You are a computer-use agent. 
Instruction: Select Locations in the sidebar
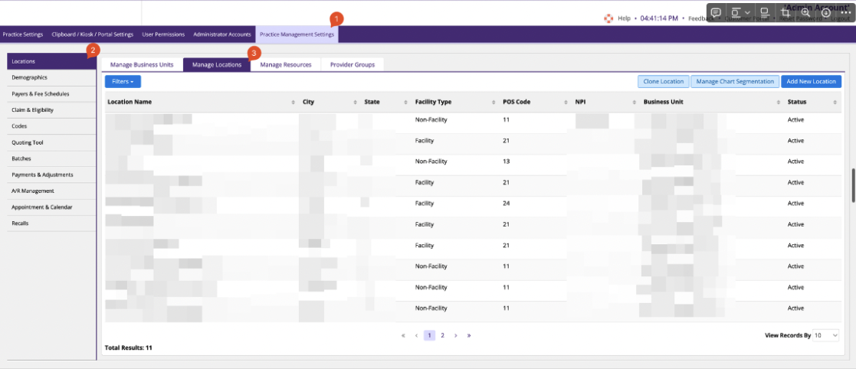tap(52, 61)
